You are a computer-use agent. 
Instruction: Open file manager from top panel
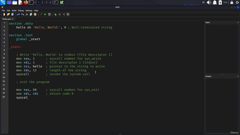point(15,2)
